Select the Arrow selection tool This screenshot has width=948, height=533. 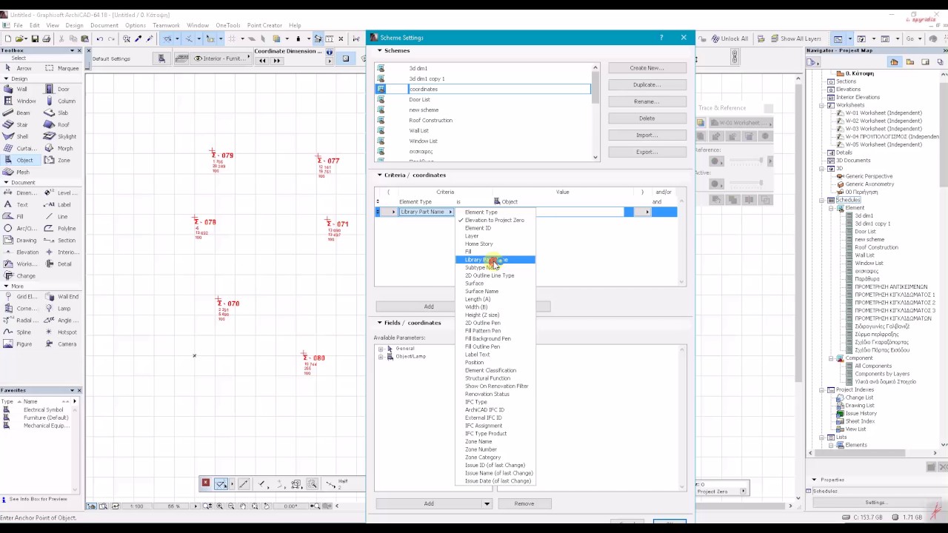click(19, 68)
